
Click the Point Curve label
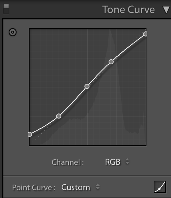click(34, 188)
